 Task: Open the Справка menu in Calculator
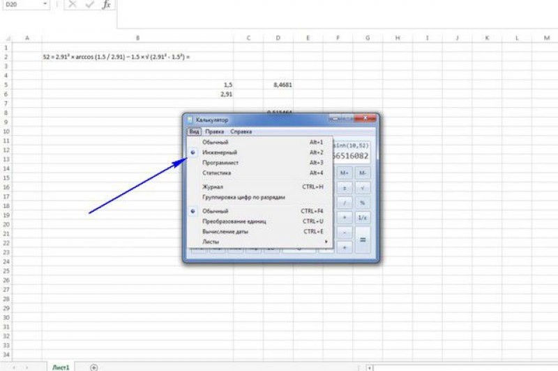(x=241, y=132)
